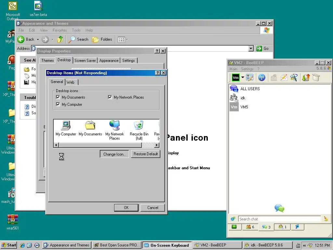Click the chat bubbles icon above the search box

coord(279,208)
